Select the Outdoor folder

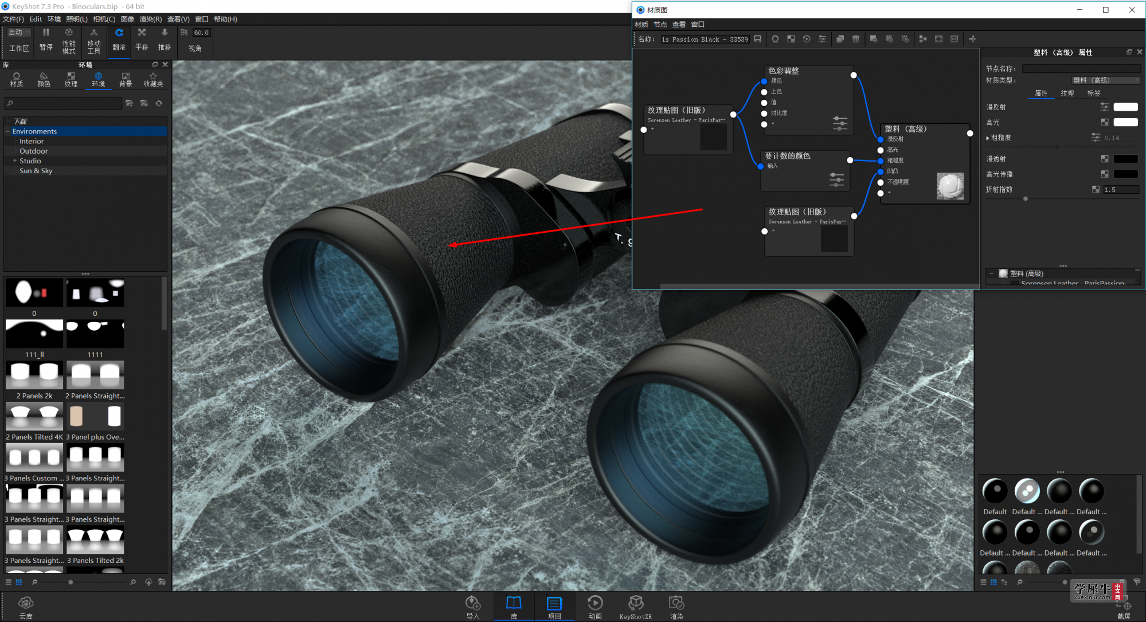pos(33,151)
